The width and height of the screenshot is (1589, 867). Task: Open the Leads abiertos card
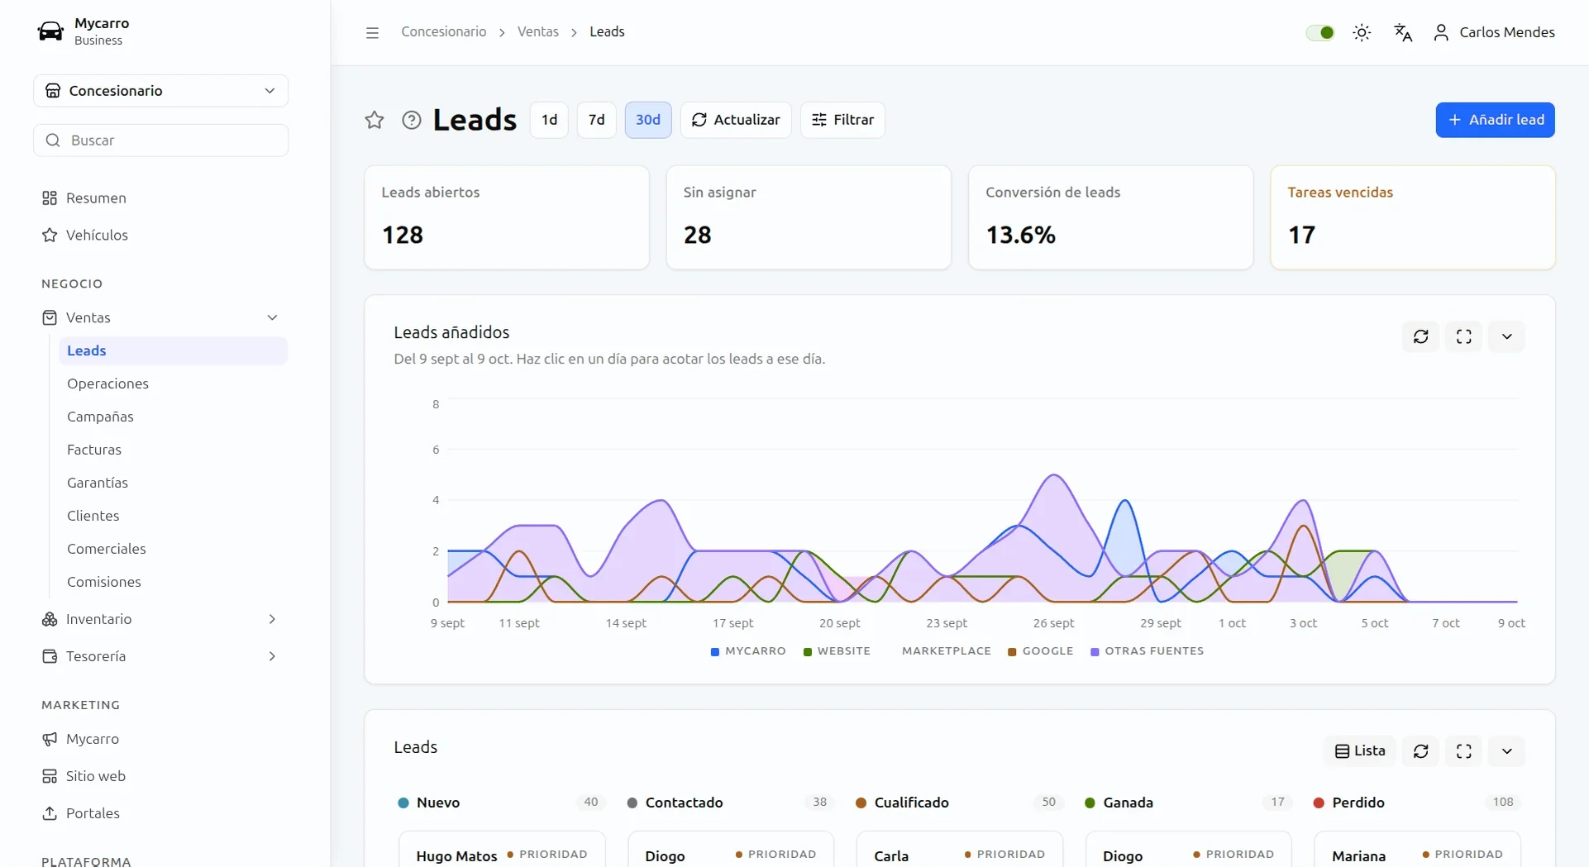[x=507, y=217]
